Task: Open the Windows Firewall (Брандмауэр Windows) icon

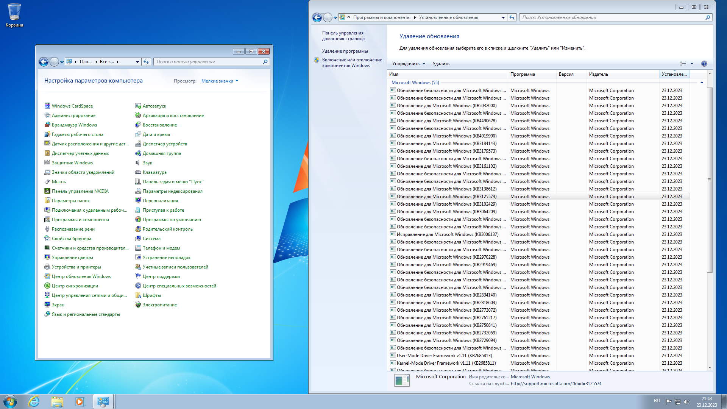Action: point(47,125)
